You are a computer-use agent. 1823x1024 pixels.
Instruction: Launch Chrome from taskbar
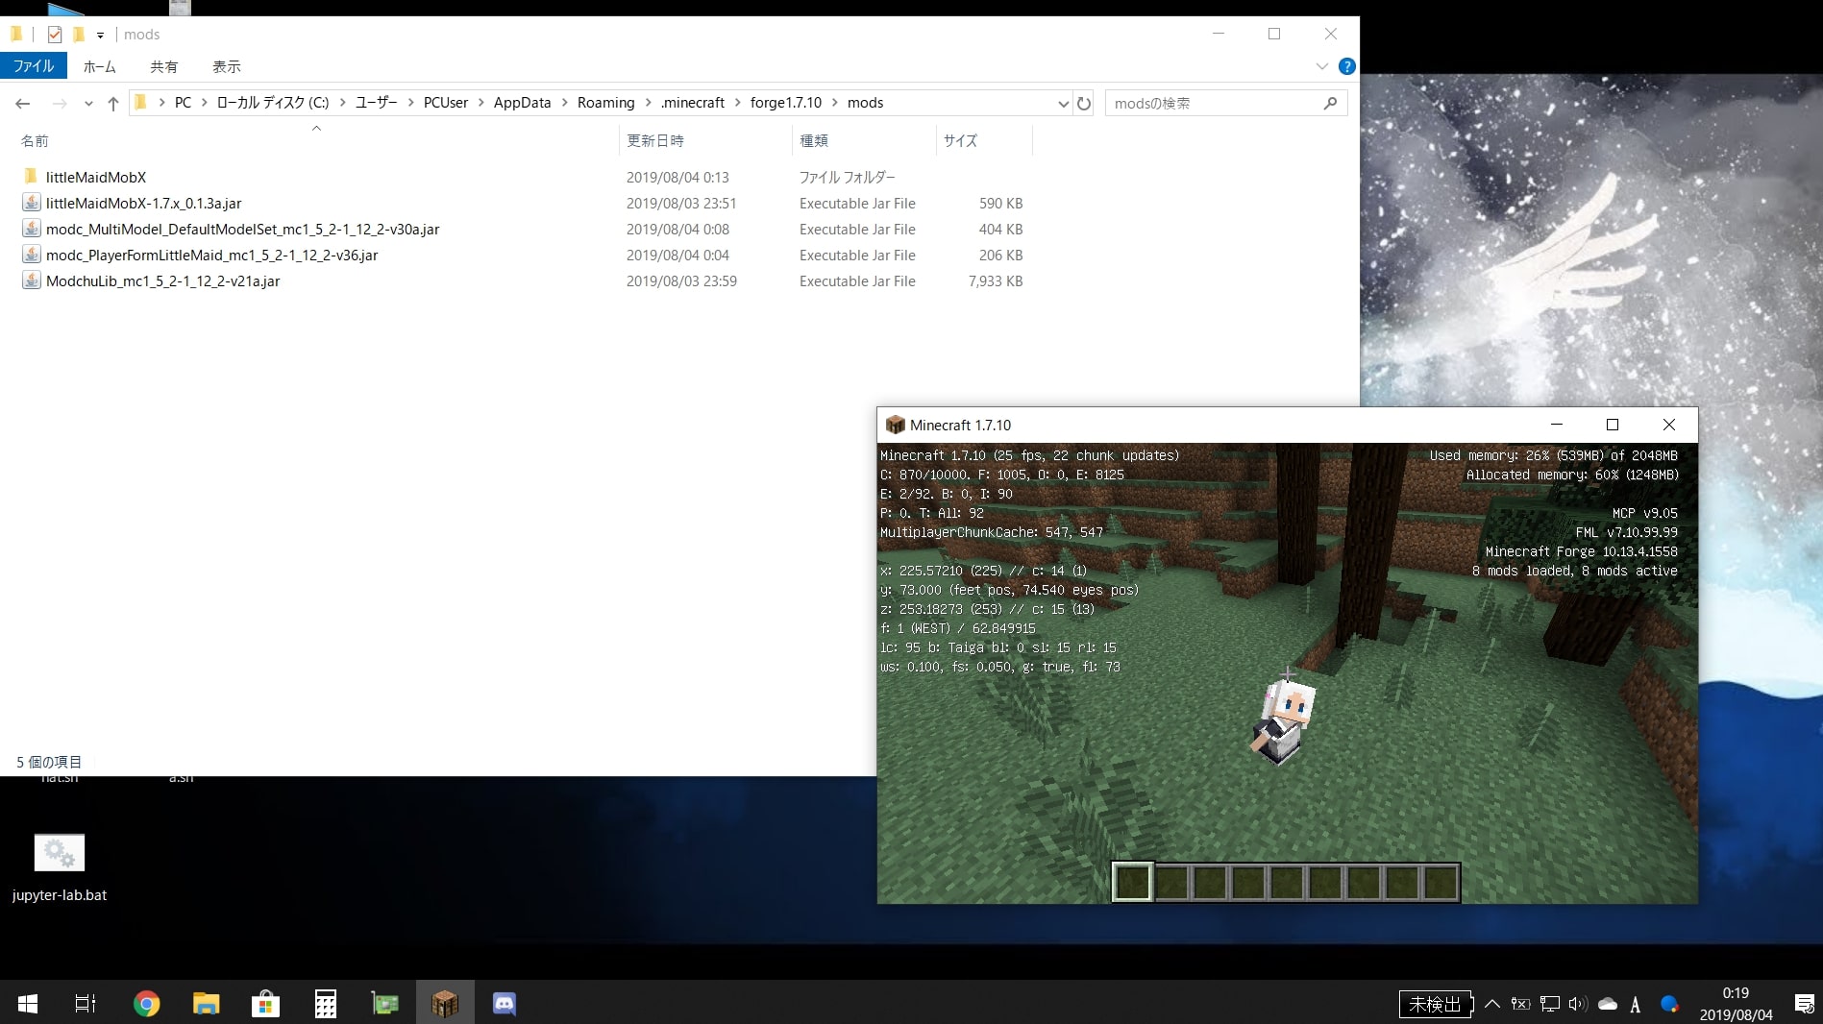point(147,1003)
